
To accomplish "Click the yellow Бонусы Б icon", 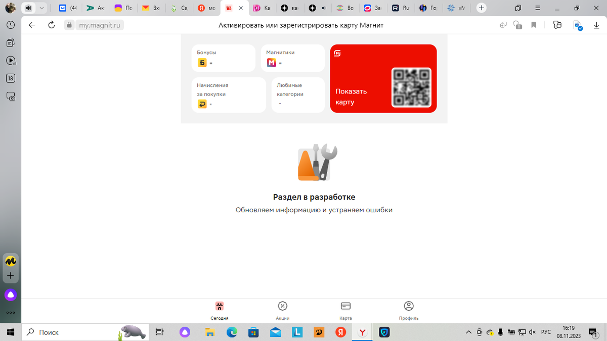I will click(202, 63).
